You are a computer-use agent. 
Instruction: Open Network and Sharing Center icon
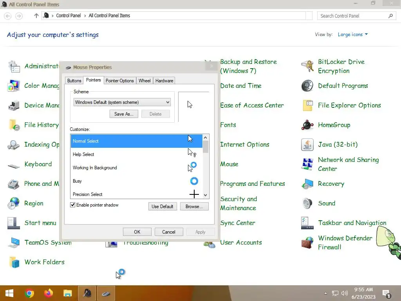click(x=307, y=164)
